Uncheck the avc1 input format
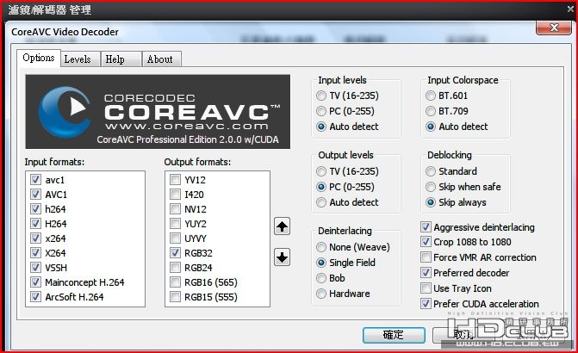The height and width of the screenshot is (353, 578). pos(35,180)
